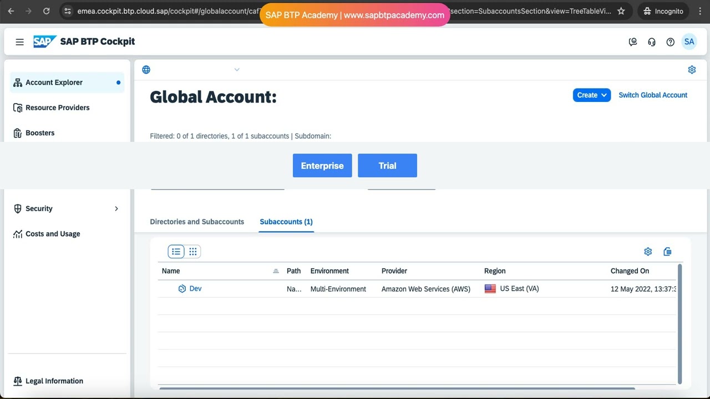This screenshot has width=710, height=399.
Task: Click the Path column header
Action: (293, 271)
